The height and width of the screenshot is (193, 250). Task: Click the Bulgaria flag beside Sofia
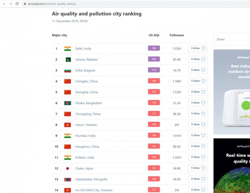[67, 70]
